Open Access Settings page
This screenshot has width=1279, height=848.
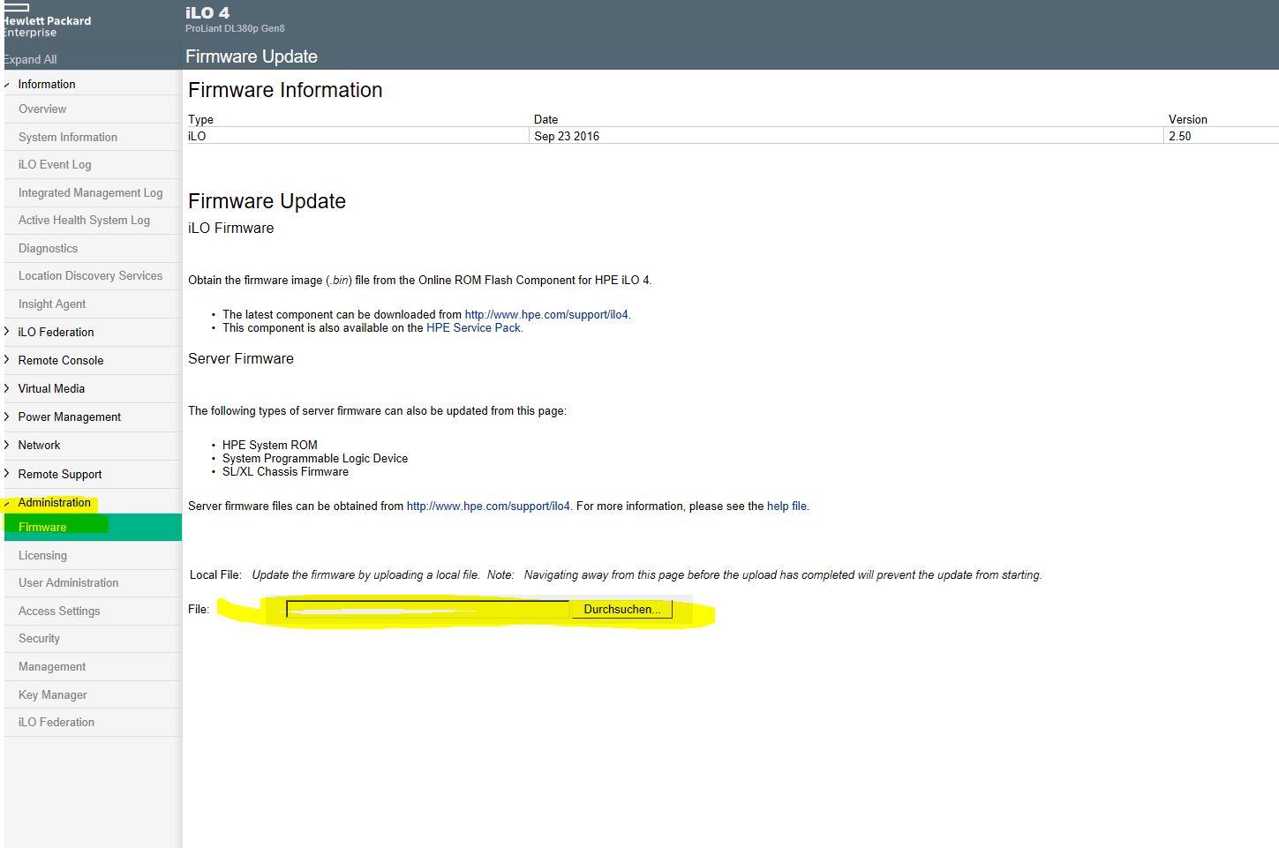click(59, 611)
